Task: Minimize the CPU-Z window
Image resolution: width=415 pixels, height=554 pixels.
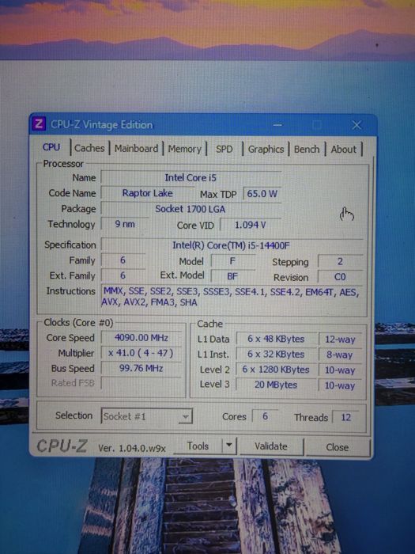Action: tap(277, 125)
